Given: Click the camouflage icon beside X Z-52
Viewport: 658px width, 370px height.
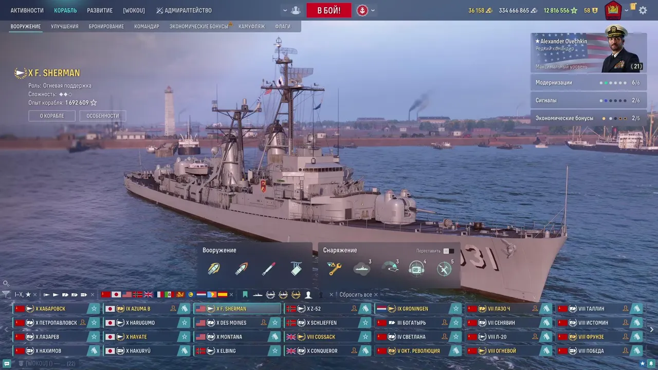Looking at the screenshot, I should tap(365, 309).
